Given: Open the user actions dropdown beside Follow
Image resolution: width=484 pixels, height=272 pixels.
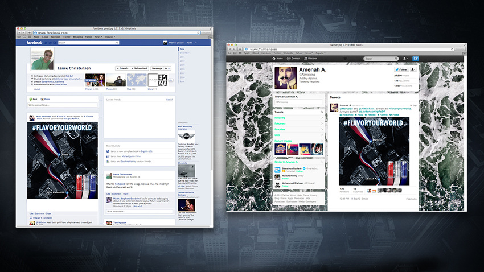Looking at the screenshot, I should (x=413, y=69).
